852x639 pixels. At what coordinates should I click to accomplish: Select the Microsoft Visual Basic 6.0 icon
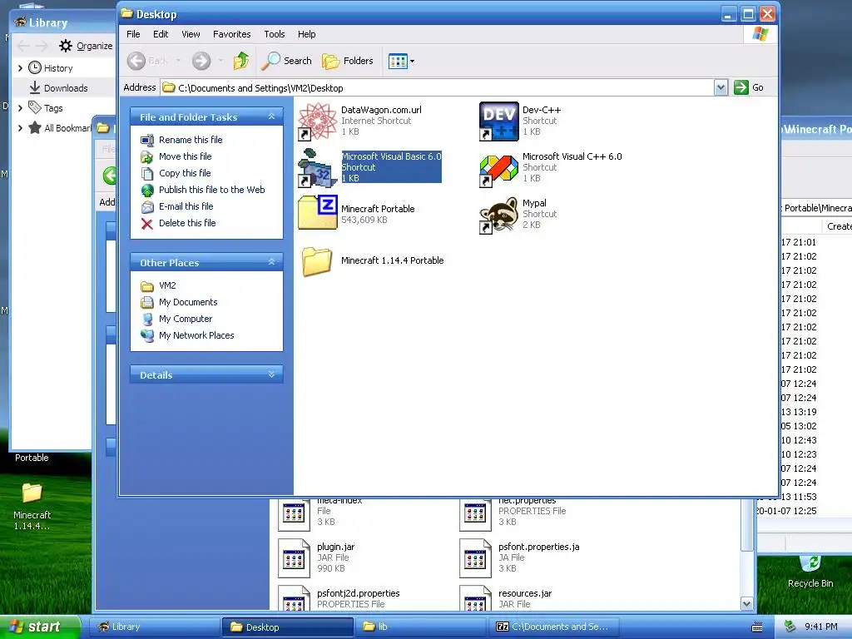click(317, 167)
